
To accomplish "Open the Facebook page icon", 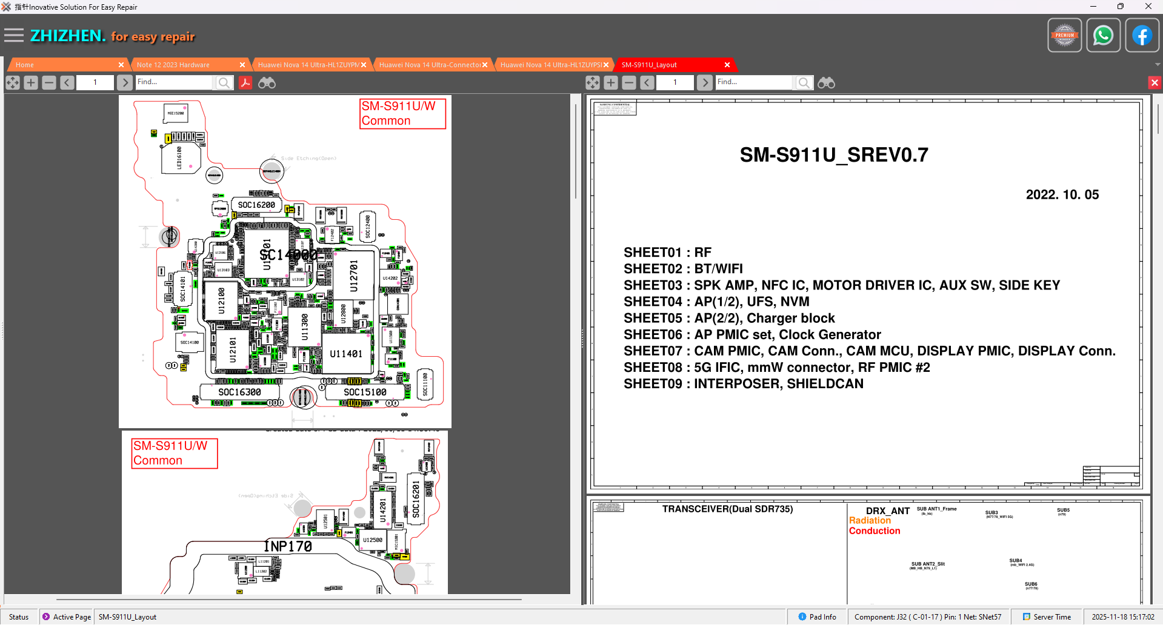I will coord(1142,36).
